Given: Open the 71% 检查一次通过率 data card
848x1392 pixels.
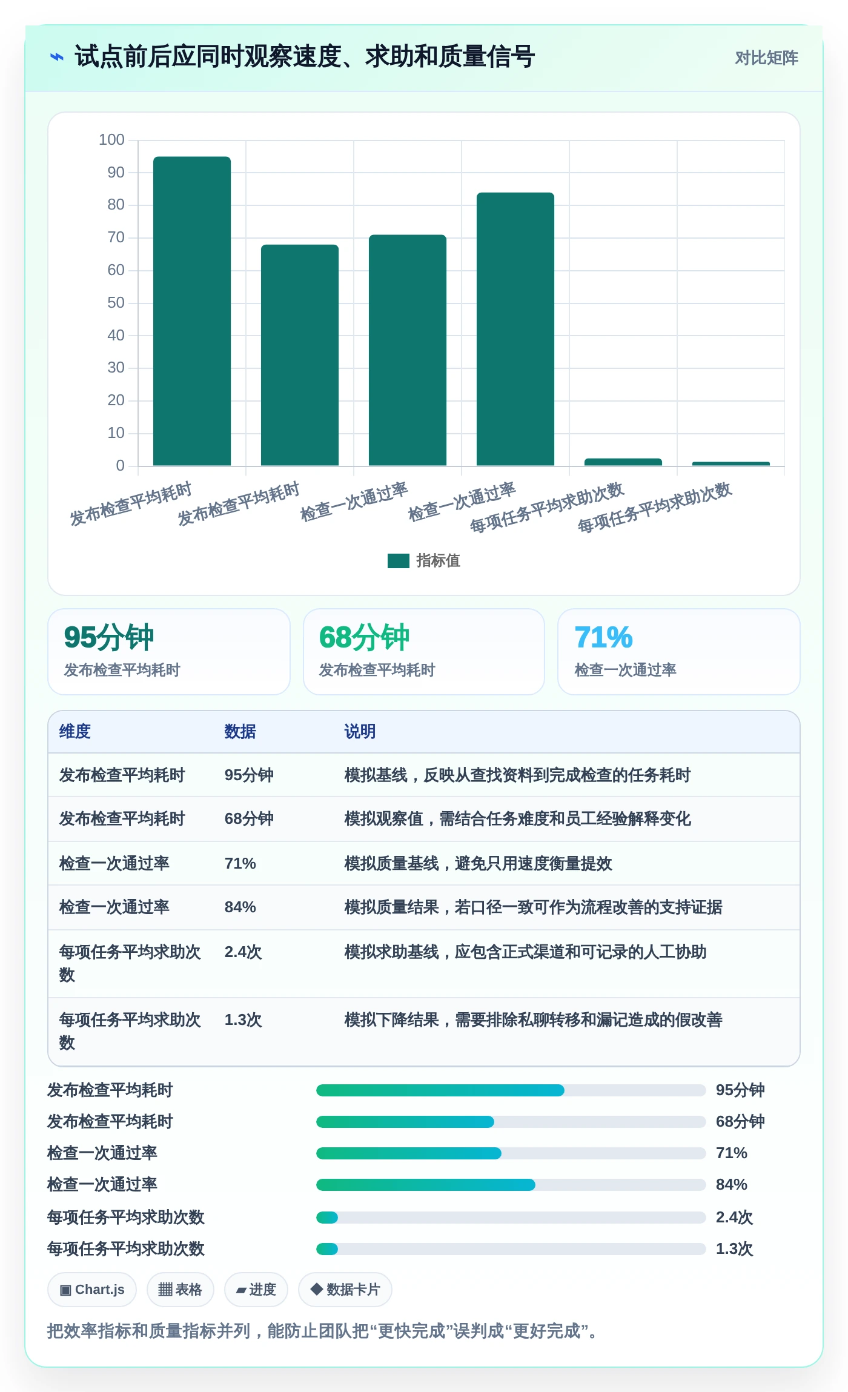Looking at the screenshot, I should pyautogui.click(x=679, y=652).
